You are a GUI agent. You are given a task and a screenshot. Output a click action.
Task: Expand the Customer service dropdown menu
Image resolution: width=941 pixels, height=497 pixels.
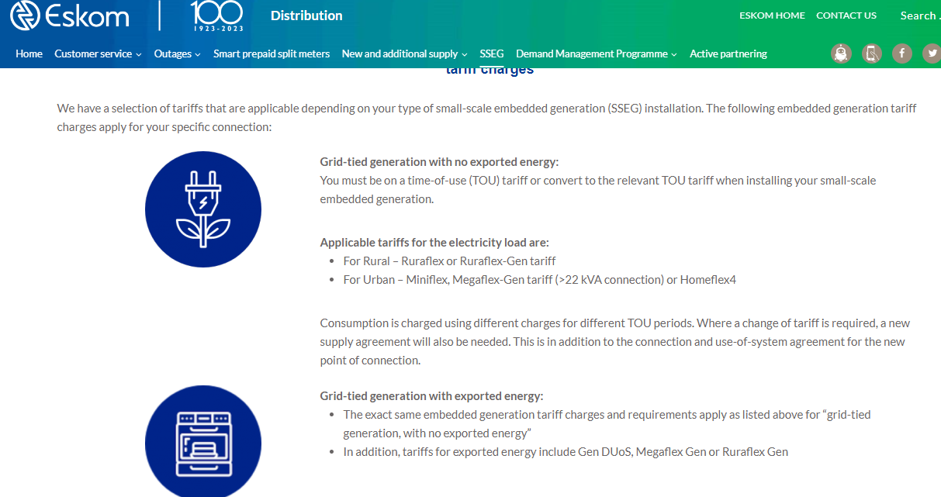click(x=98, y=53)
